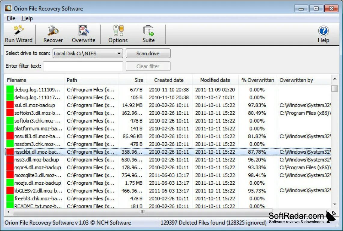The height and width of the screenshot is (231, 343).
Task: Maximize the Orion File Recovery window
Action: (316, 8)
